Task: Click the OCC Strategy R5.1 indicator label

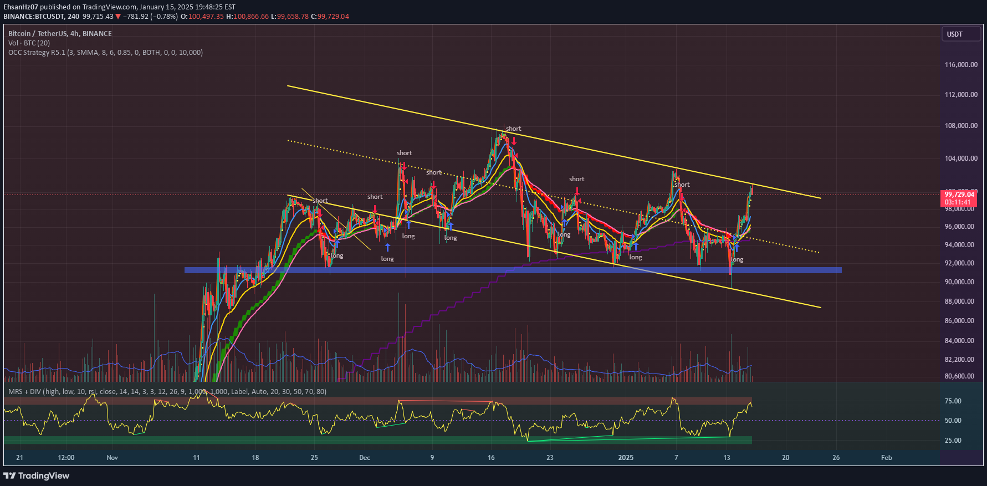Action: point(105,53)
